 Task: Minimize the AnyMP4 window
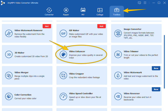[x=153, y=3]
